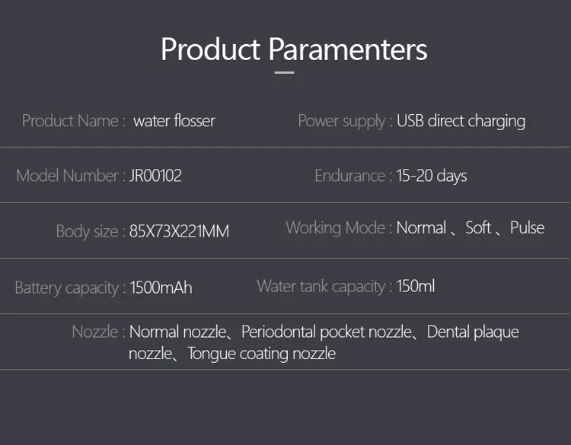Click the Working Mode label

click(x=339, y=228)
